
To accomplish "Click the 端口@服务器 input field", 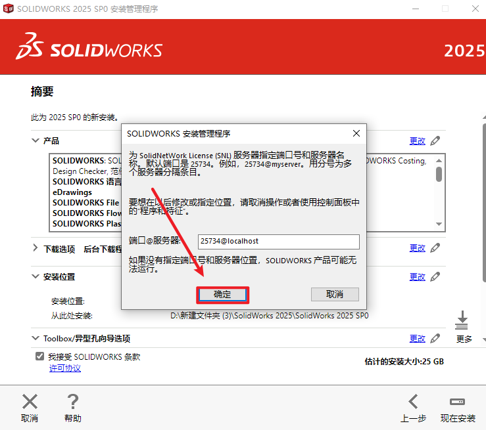I will click(278, 242).
